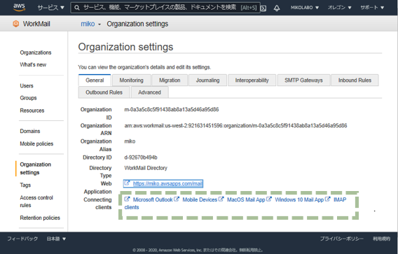398x254 pixels.
Task: Expand the miko organization dropdown arrow
Action: [99, 24]
